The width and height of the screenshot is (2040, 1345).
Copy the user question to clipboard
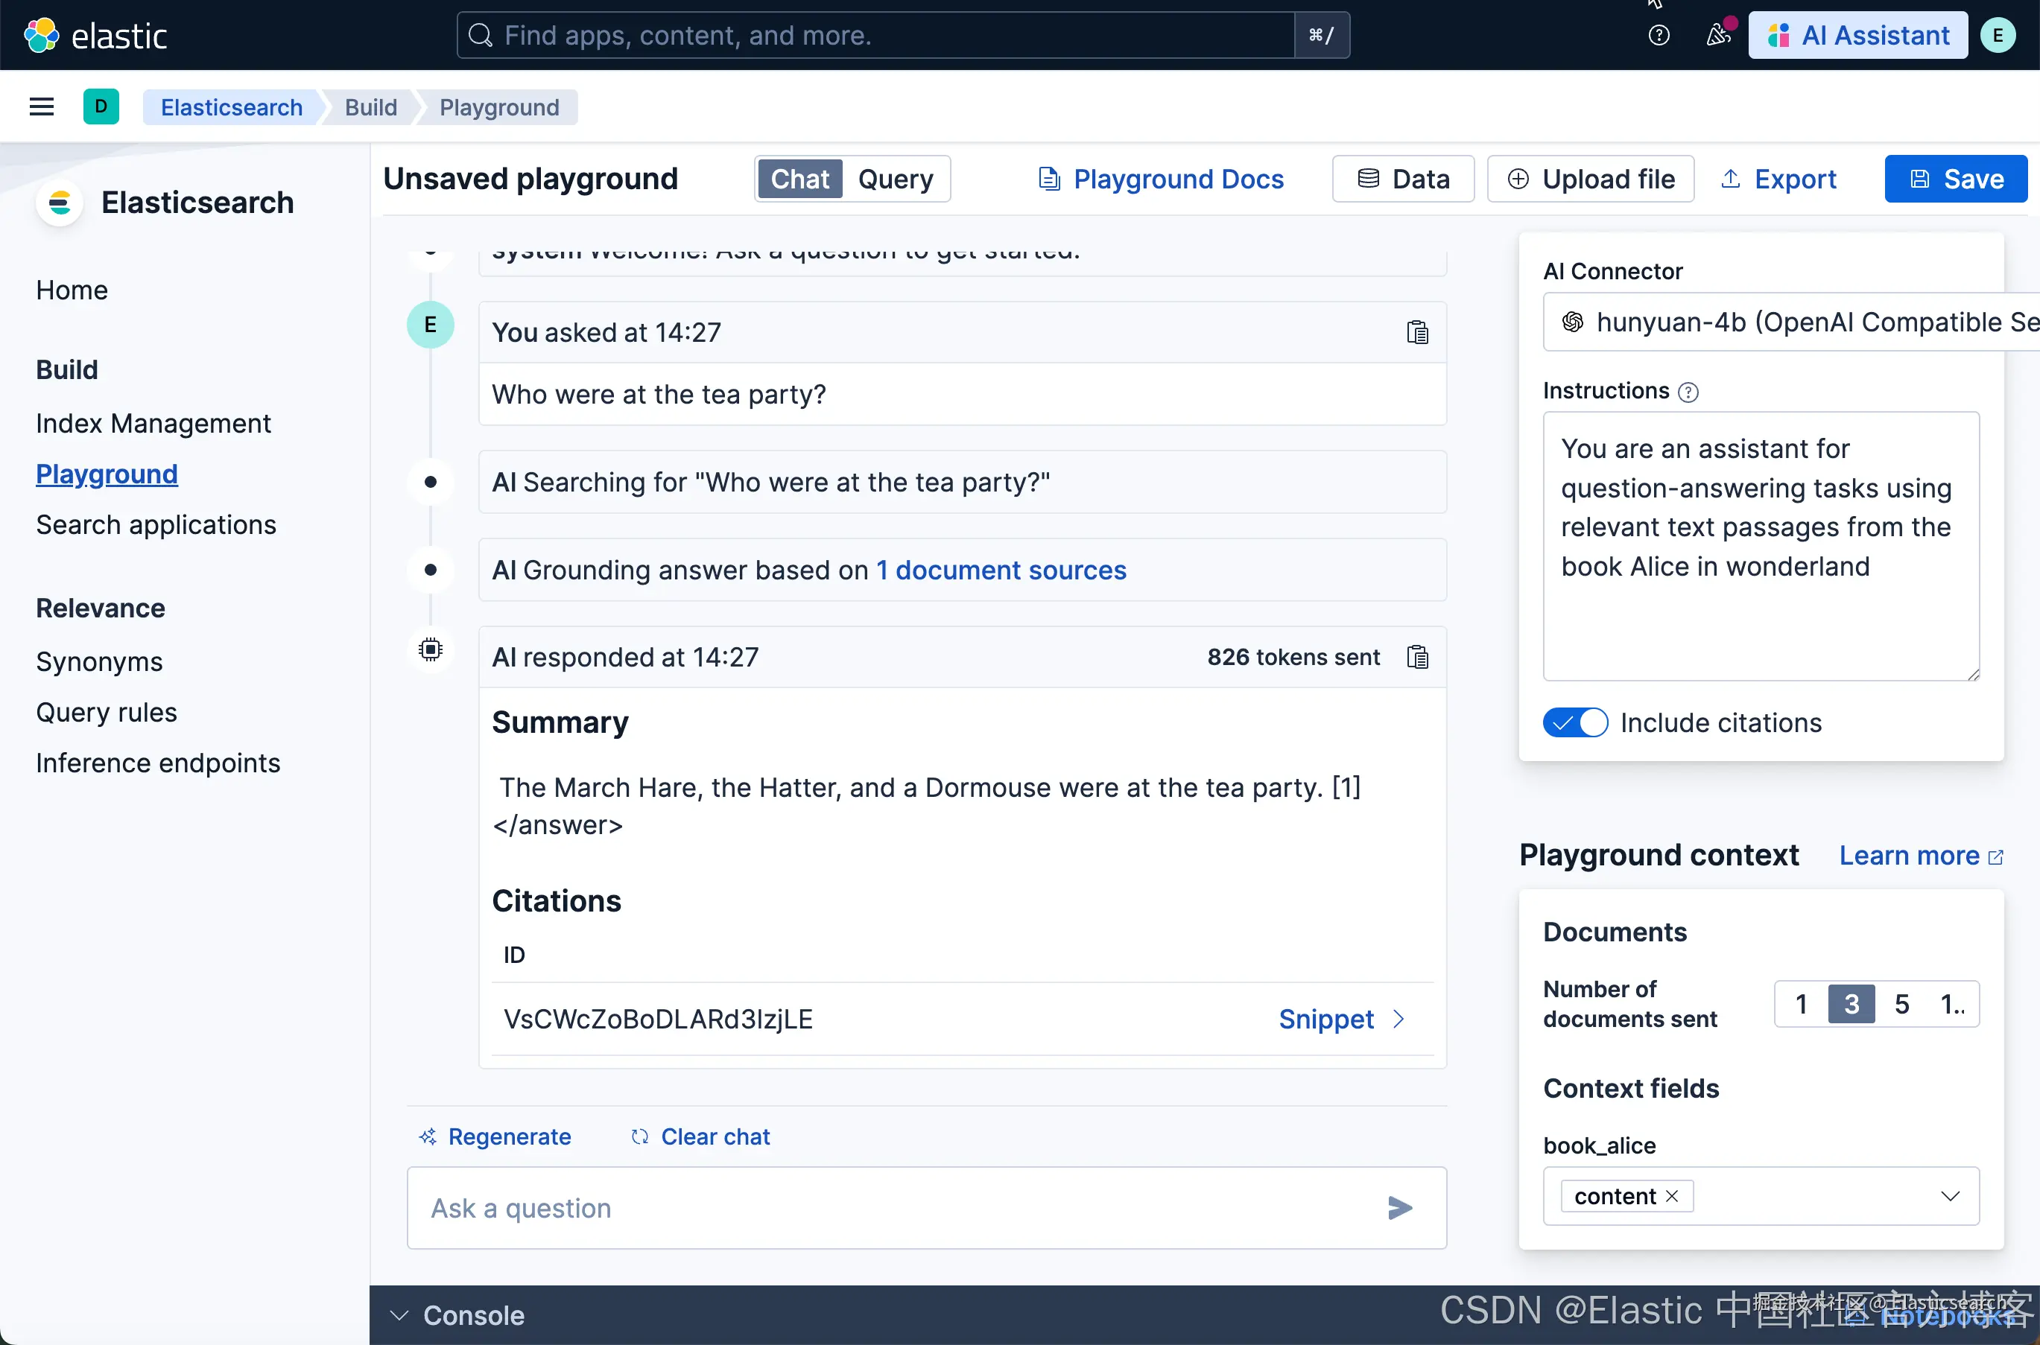tap(1417, 332)
